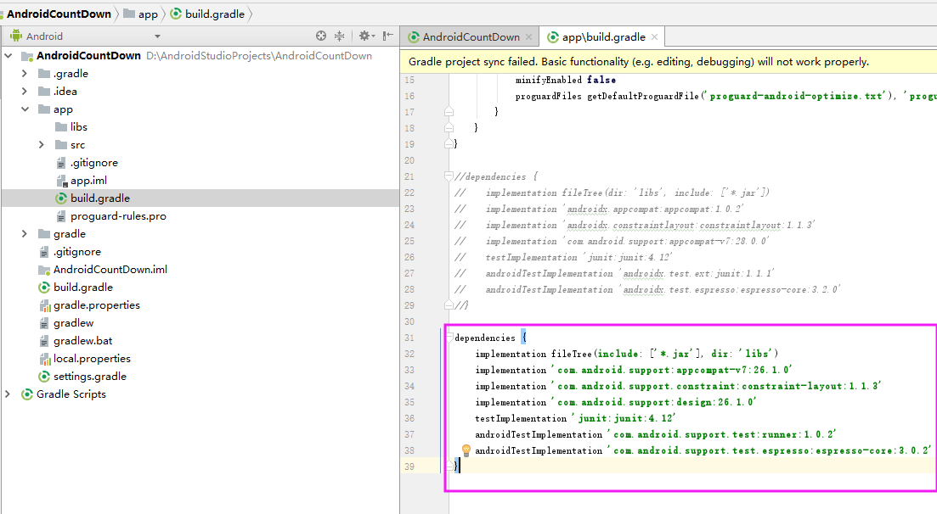Click the test:runner:1.0.2 dependency line

pos(656,434)
